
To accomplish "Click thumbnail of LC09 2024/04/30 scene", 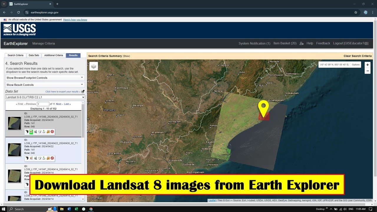I will click(14, 123).
